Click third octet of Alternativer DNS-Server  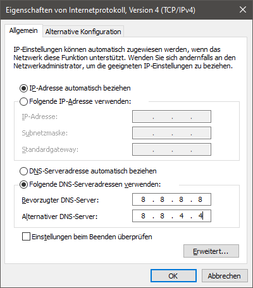(x=182, y=216)
